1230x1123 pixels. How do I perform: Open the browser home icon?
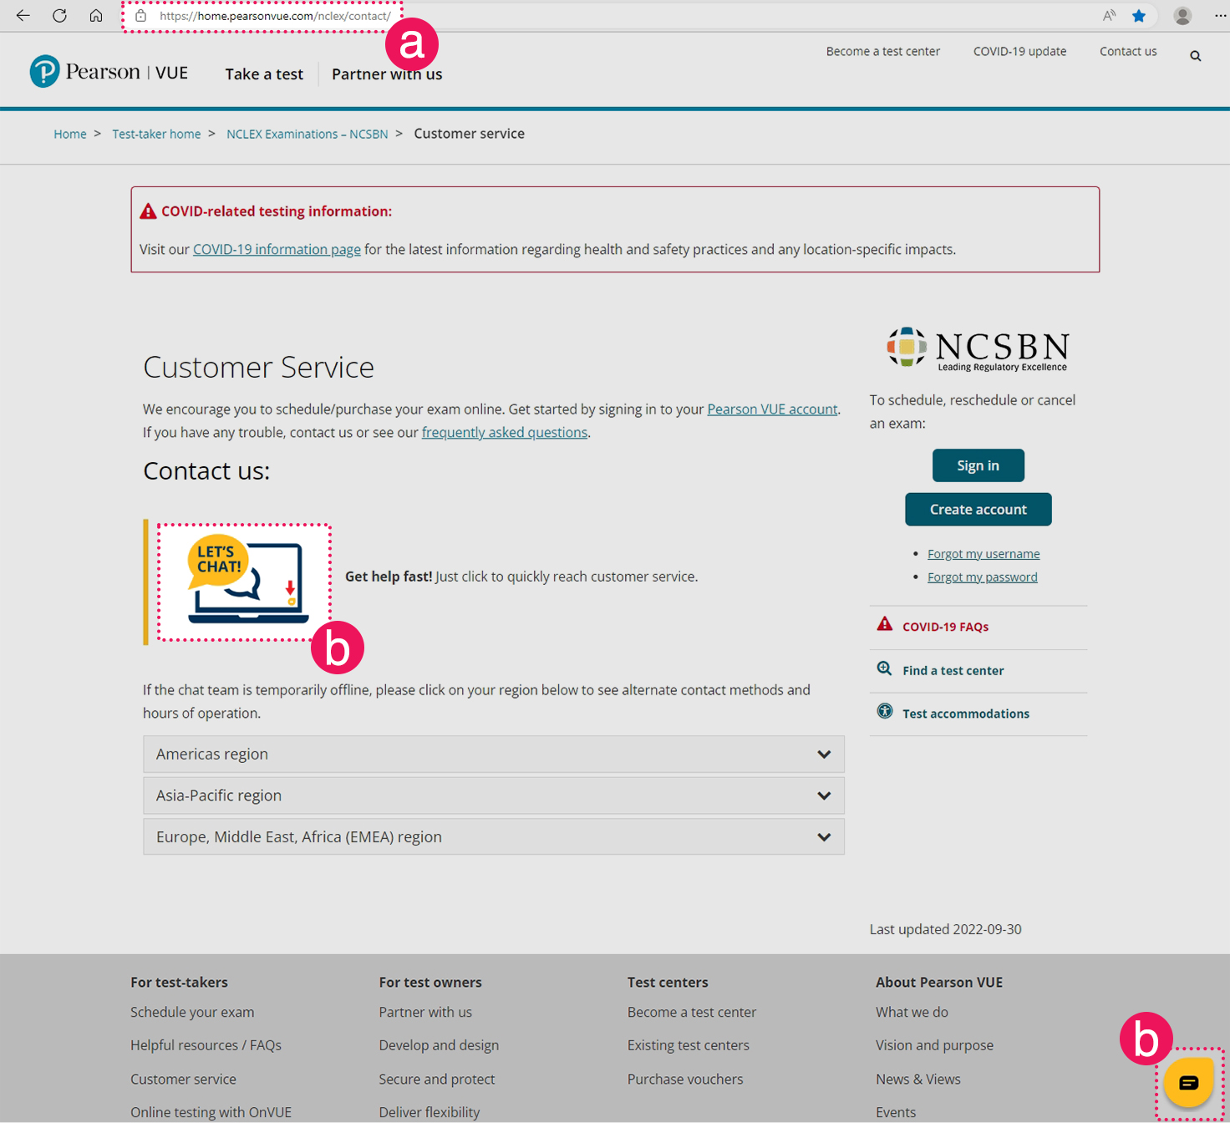pyautogui.click(x=96, y=16)
